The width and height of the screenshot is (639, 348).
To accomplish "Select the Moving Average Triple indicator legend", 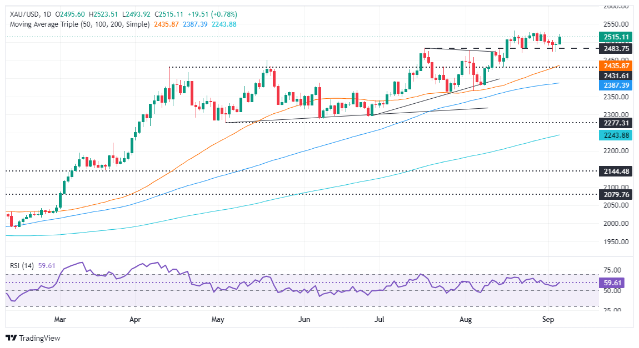I will [x=78, y=24].
